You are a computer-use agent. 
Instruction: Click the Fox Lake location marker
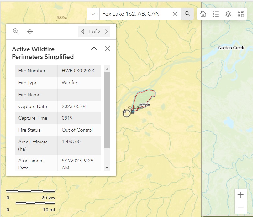point(127,113)
